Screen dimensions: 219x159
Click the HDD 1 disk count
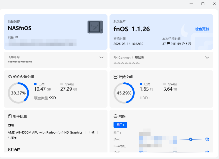[x=145, y=98]
